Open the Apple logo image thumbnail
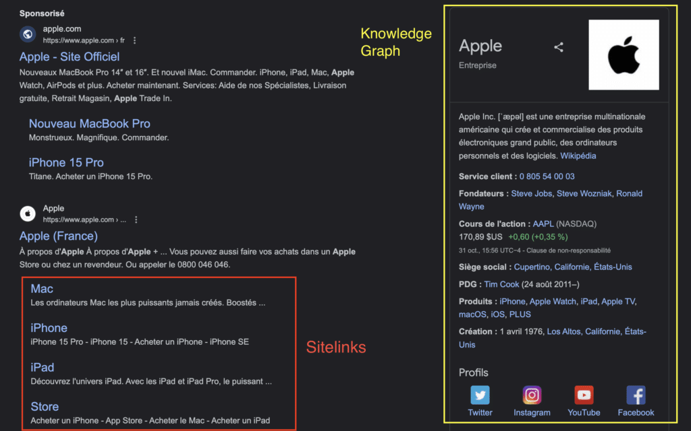This screenshot has width=691, height=431. pos(624,55)
